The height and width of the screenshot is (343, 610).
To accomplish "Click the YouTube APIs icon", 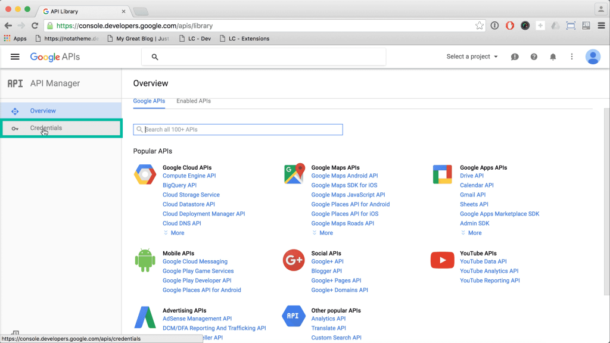I will pyautogui.click(x=442, y=260).
